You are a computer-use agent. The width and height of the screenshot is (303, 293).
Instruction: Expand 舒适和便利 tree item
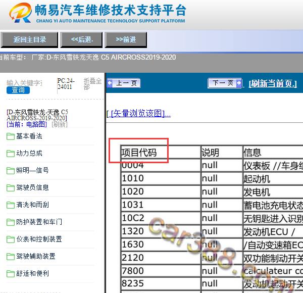tap(32, 273)
